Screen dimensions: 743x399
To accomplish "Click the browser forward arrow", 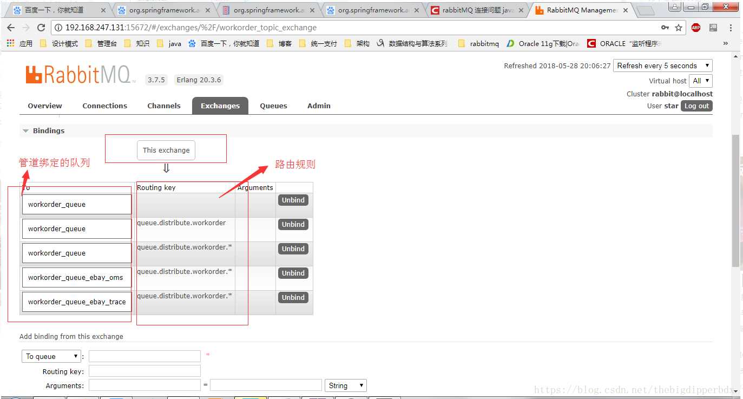I will click(x=26, y=28).
